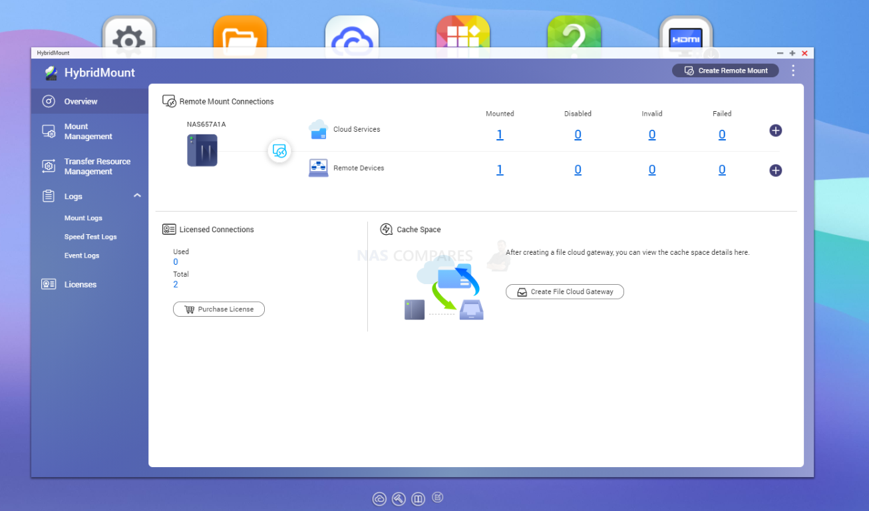Click the tools icon in bottom dock
This screenshot has width=869, height=511.
coord(399,498)
